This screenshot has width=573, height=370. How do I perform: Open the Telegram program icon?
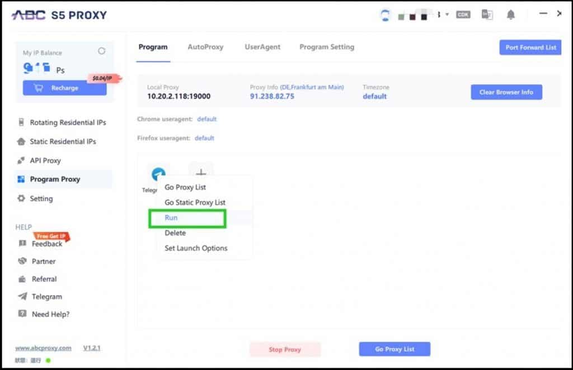point(158,174)
